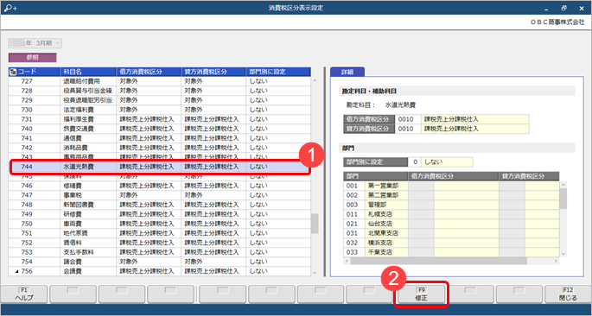The height and width of the screenshot is (316, 592).
Task: Select row 747 事業税
Action: (159, 195)
